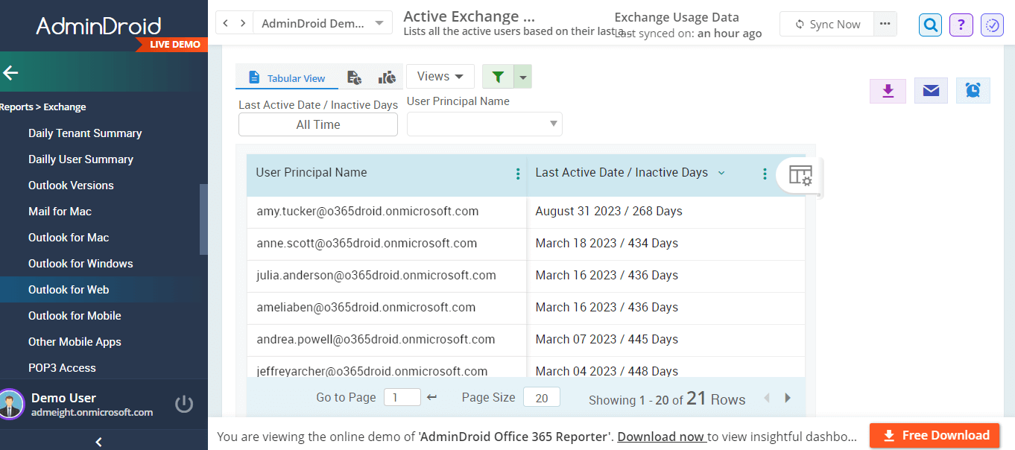The height and width of the screenshot is (450, 1015).
Task: Open the column customization table-gear icon
Action: tap(800, 175)
